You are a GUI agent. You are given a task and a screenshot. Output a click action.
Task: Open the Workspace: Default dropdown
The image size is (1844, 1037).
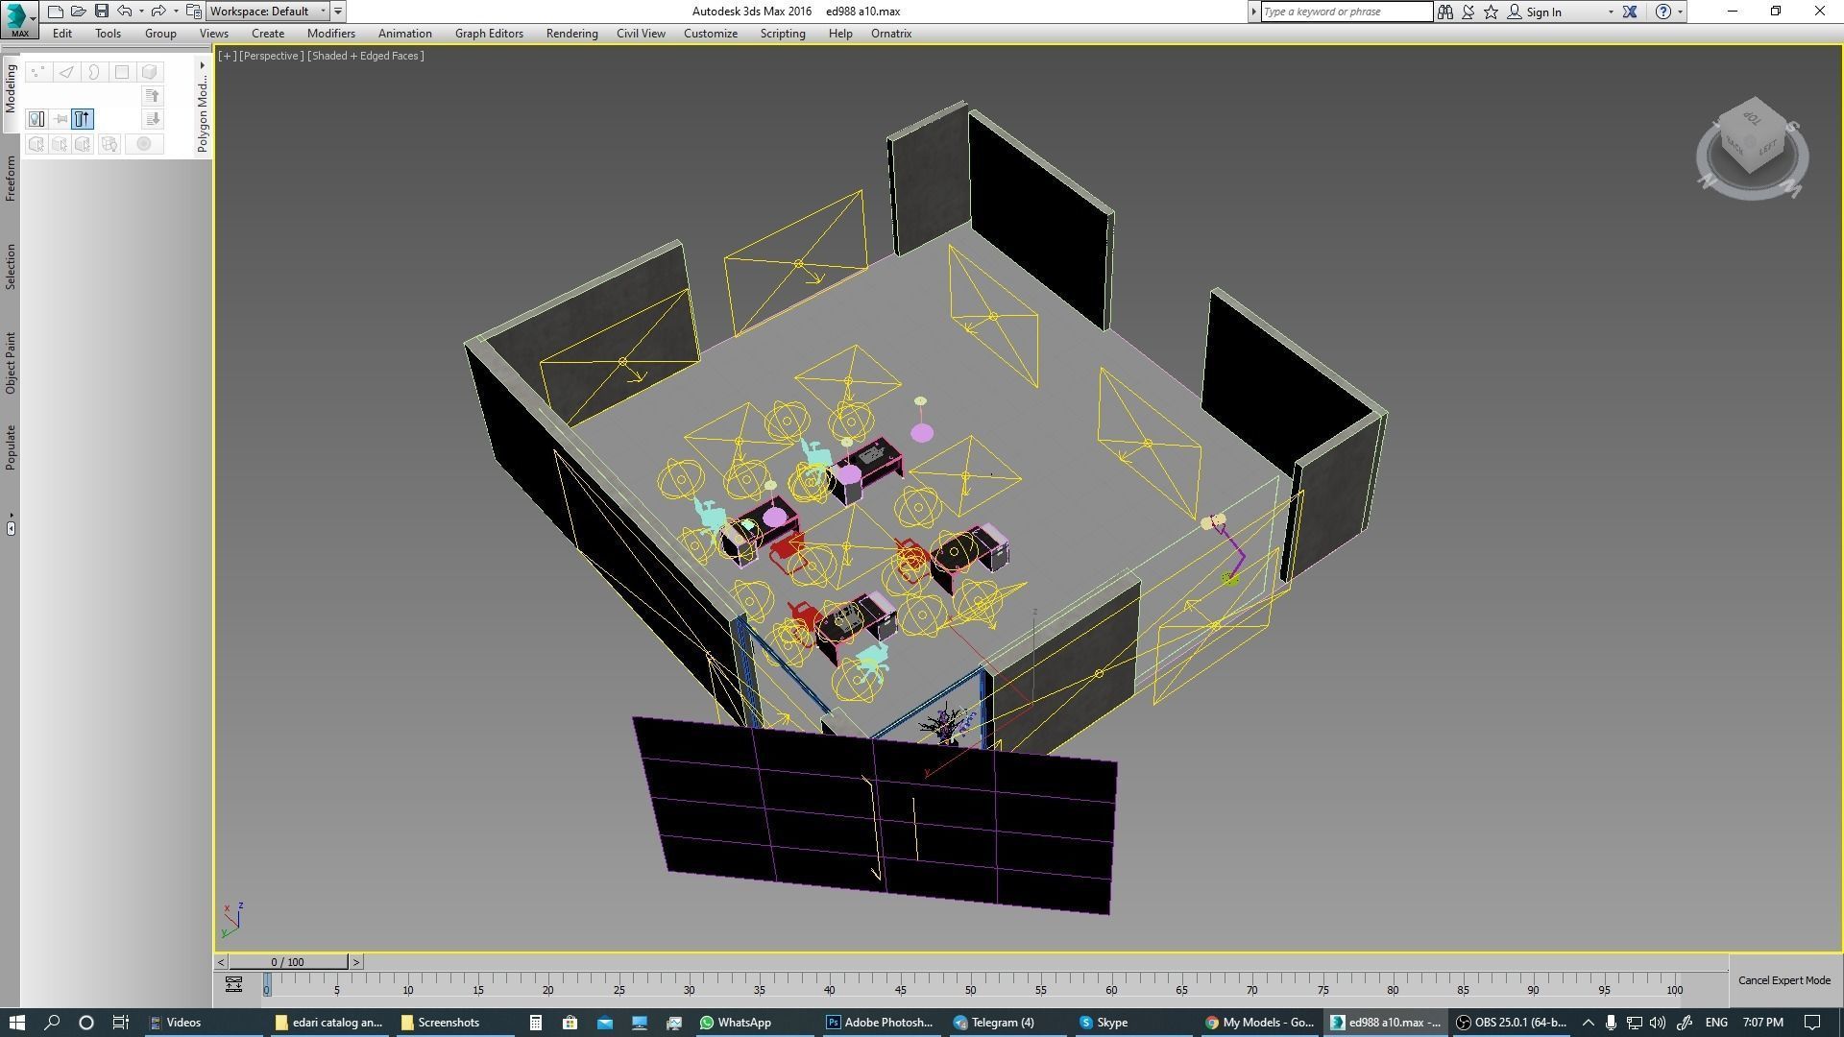[x=268, y=12]
